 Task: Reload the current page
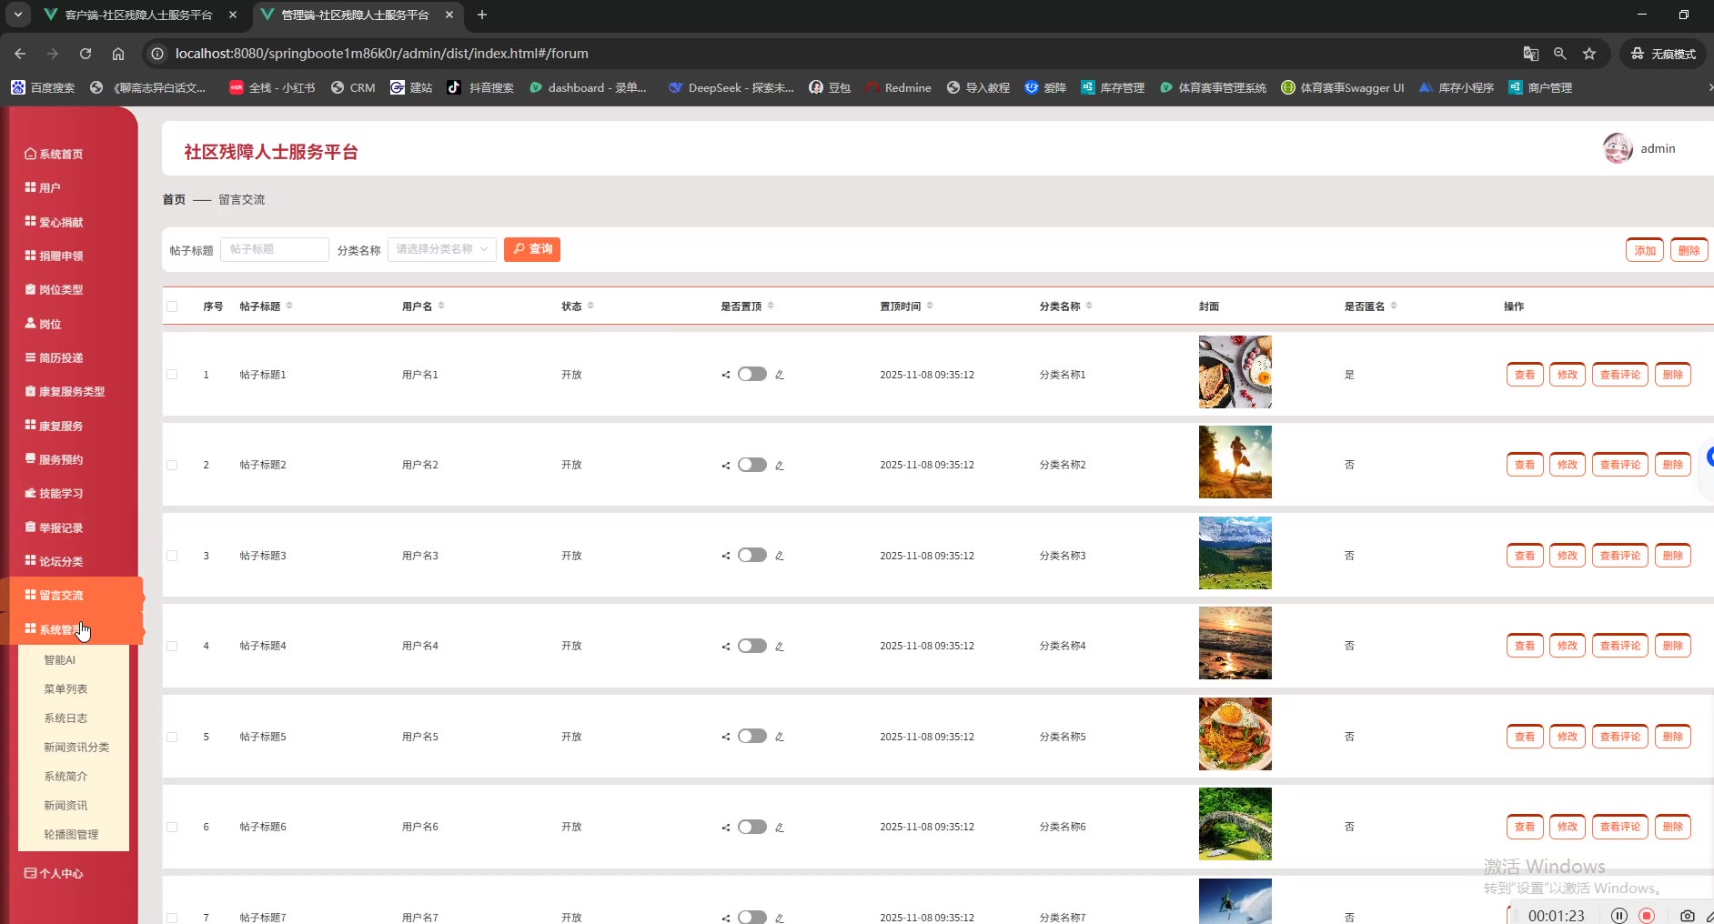[86, 54]
